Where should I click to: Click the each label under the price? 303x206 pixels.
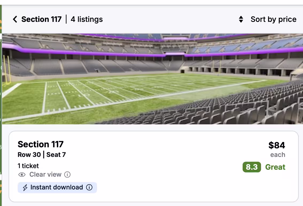(x=278, y=155)
